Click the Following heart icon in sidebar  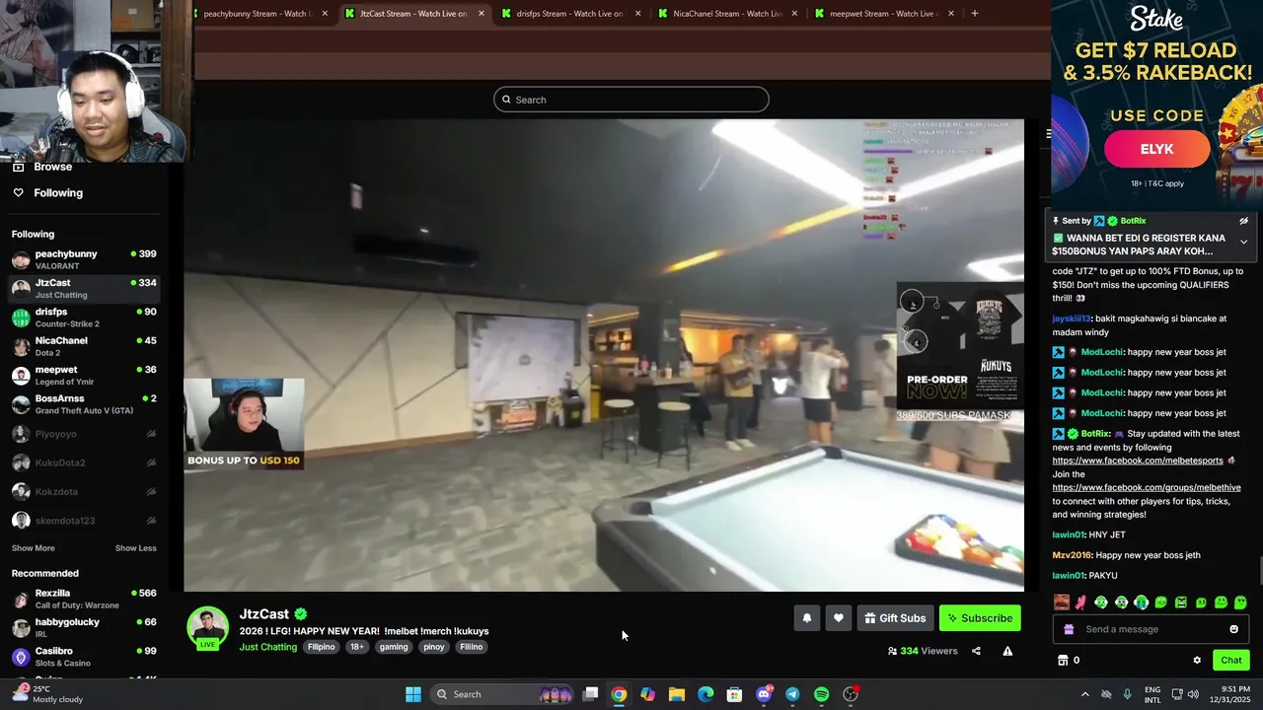click(x=18, y=193)
